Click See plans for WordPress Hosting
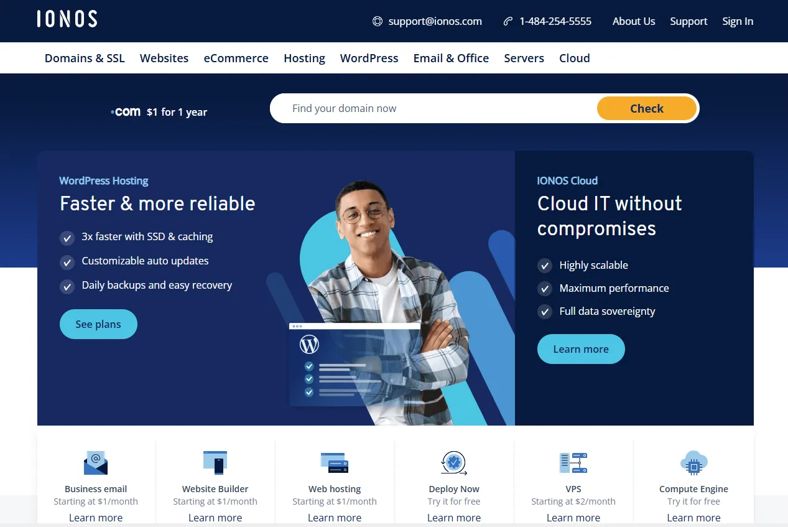This screenshot has width=788, height=527. 98,324
